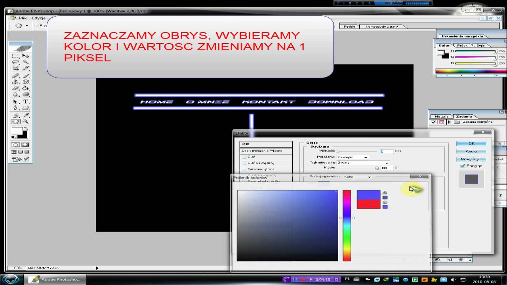The height and width of the screenshot is (285, 507).
Task: Select the Paint Bucket tool
Action: [26, 88]
